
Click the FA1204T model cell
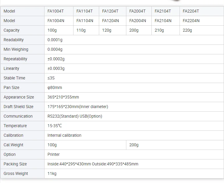tap(110, 11)
